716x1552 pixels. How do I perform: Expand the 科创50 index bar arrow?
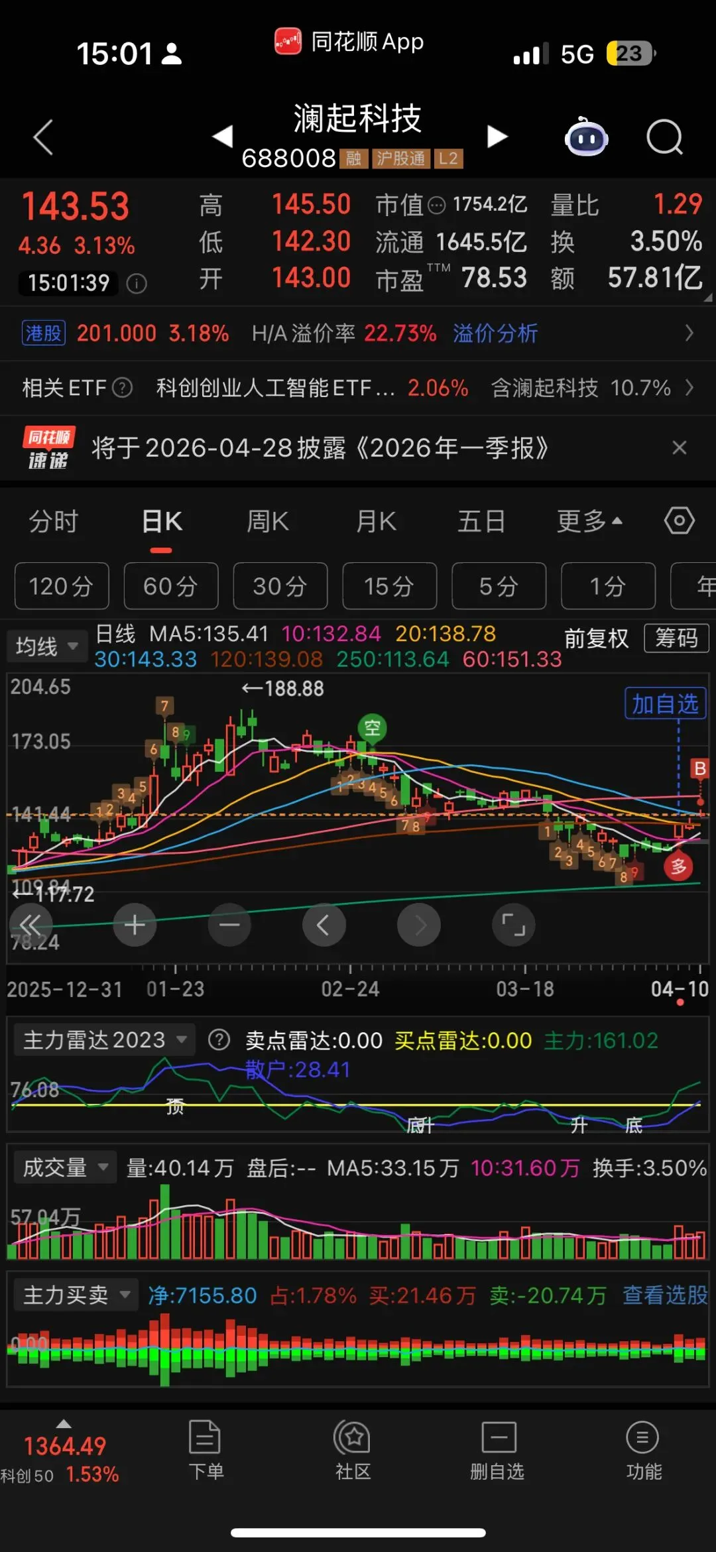click(64, 1424)
